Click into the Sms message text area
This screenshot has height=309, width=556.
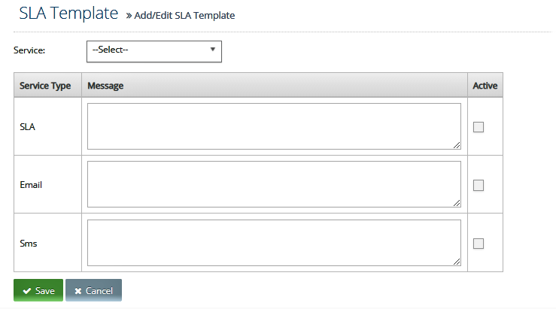coord(274,243)
